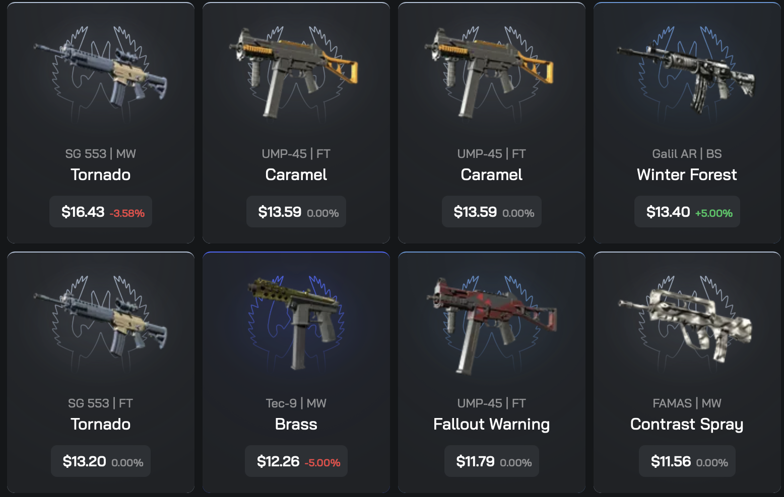
Task: Open the UMP-45 Fallout Warning weapon image
Action: tap(491, 325)
